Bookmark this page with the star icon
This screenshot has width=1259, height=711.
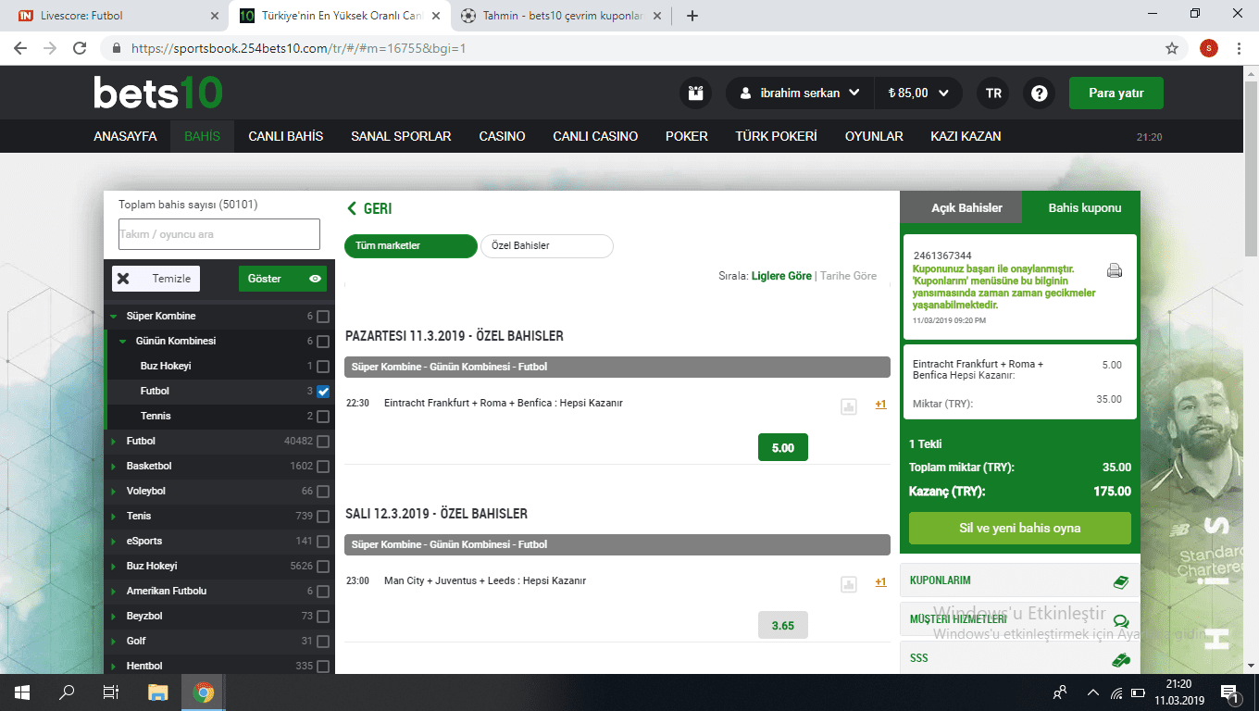(1172, 48)
